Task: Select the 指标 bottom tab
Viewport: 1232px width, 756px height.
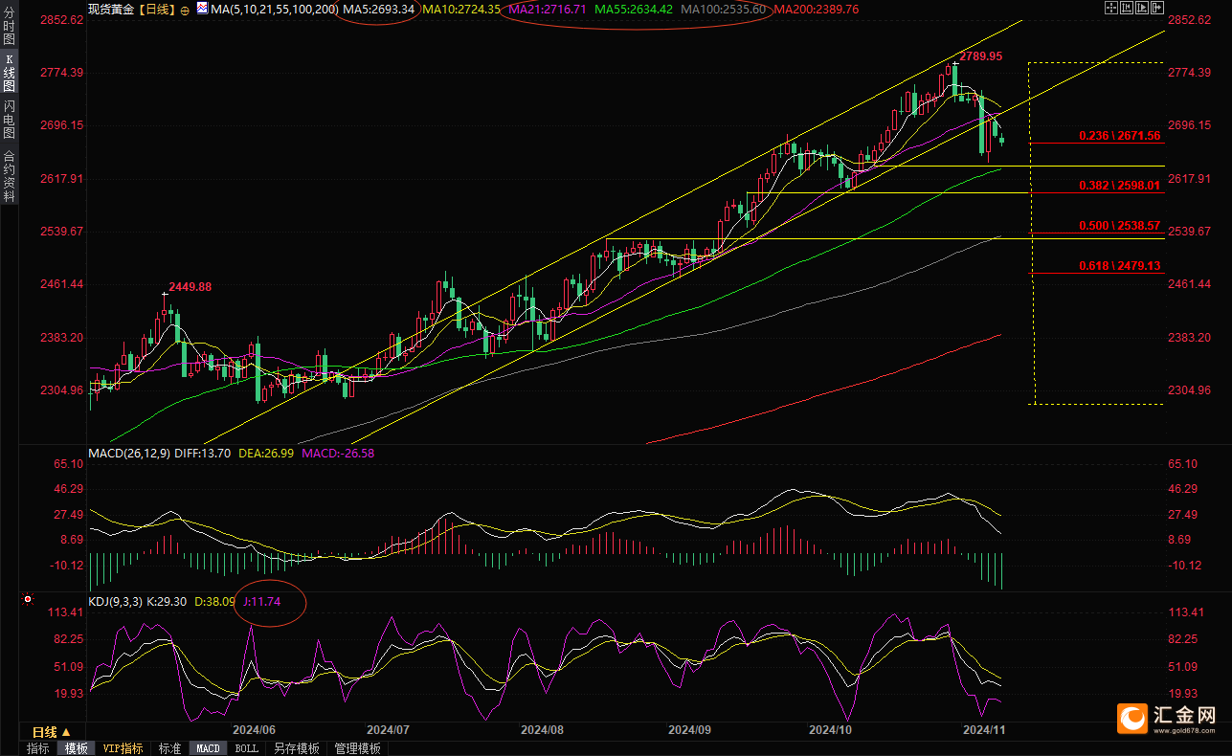Action: tap(38, 748)
